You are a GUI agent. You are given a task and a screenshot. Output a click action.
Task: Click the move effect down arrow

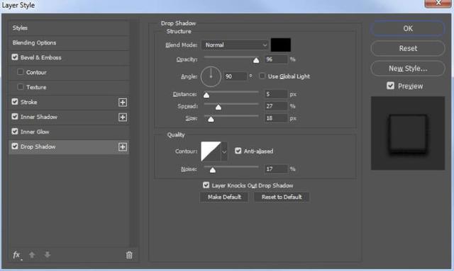pyautogui.click(x=48, y=255)
